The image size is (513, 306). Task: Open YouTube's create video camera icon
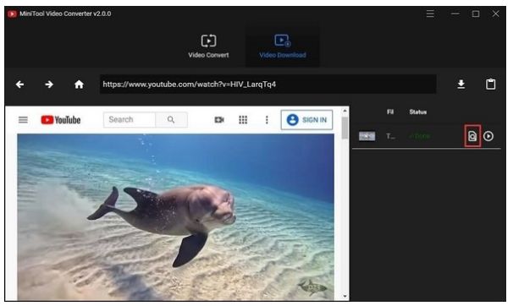pos(219,120)
